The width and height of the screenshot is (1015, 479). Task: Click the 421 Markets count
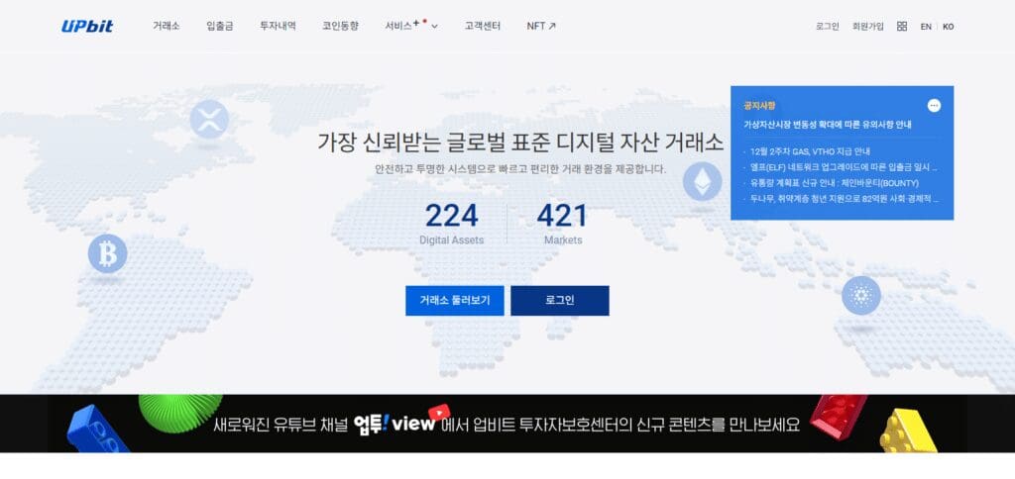click(563, 224)
